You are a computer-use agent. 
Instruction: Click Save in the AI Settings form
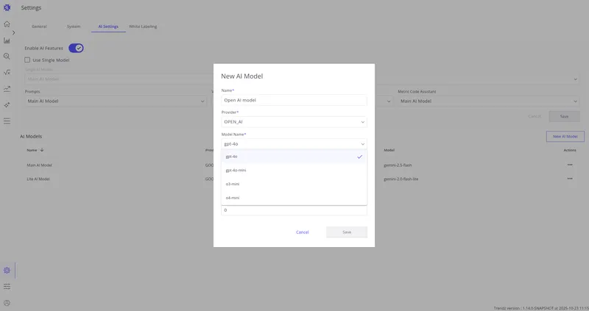coord(564,116)
